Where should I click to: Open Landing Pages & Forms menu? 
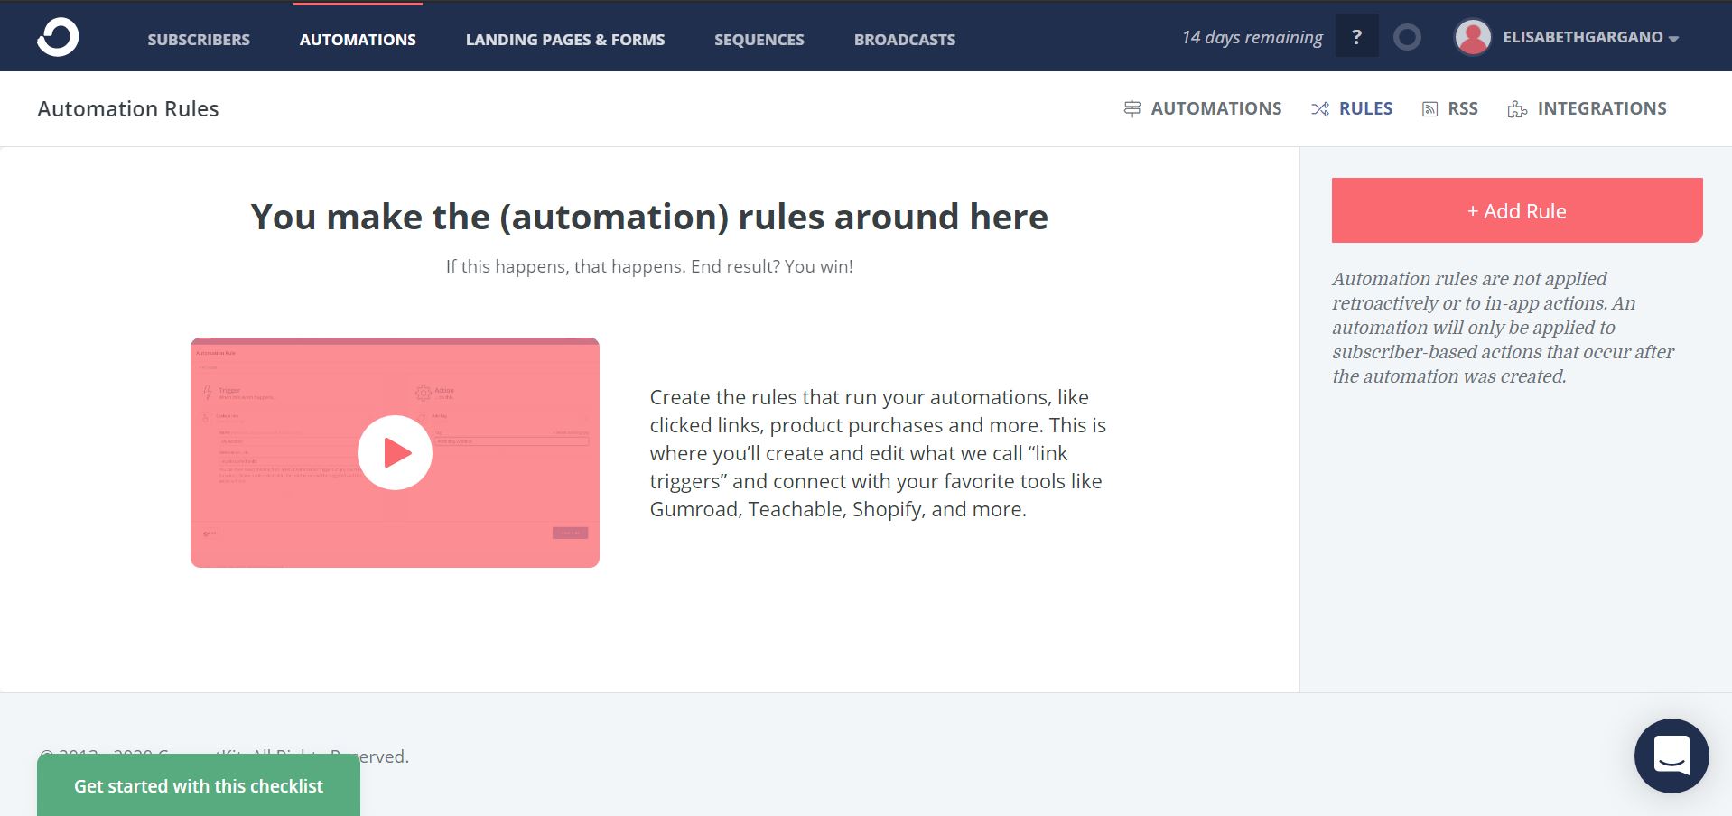pos(565,40)
